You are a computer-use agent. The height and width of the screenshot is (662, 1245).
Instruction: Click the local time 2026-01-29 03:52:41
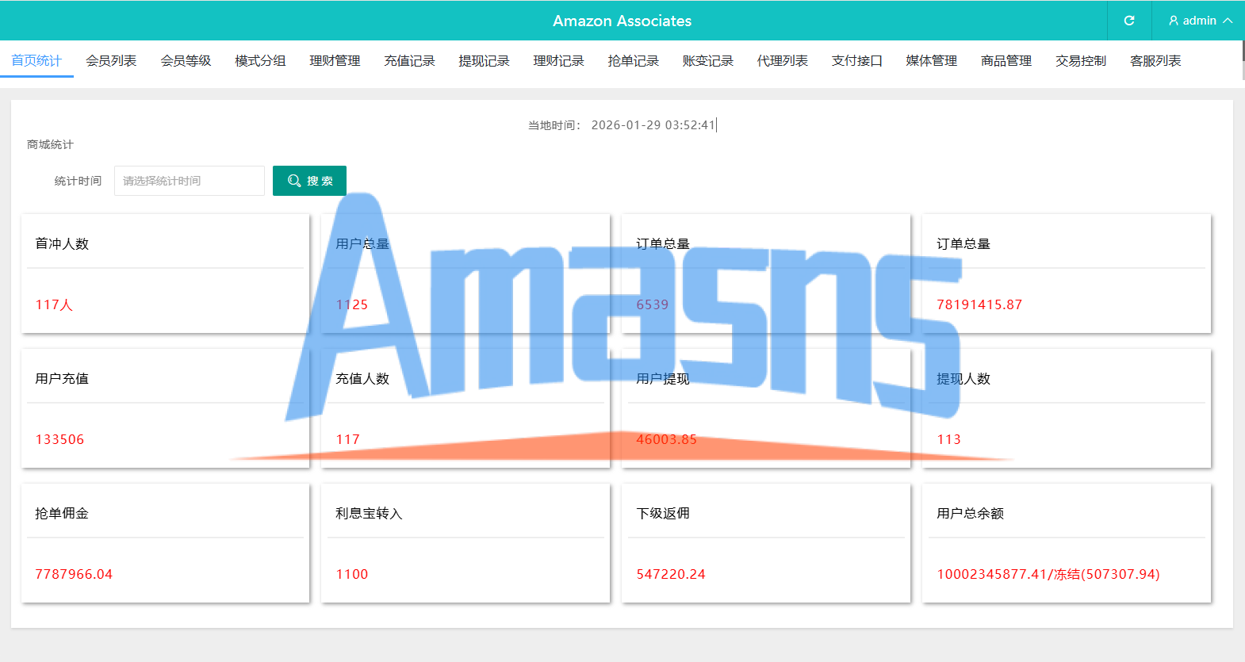(x=653, y=124)
